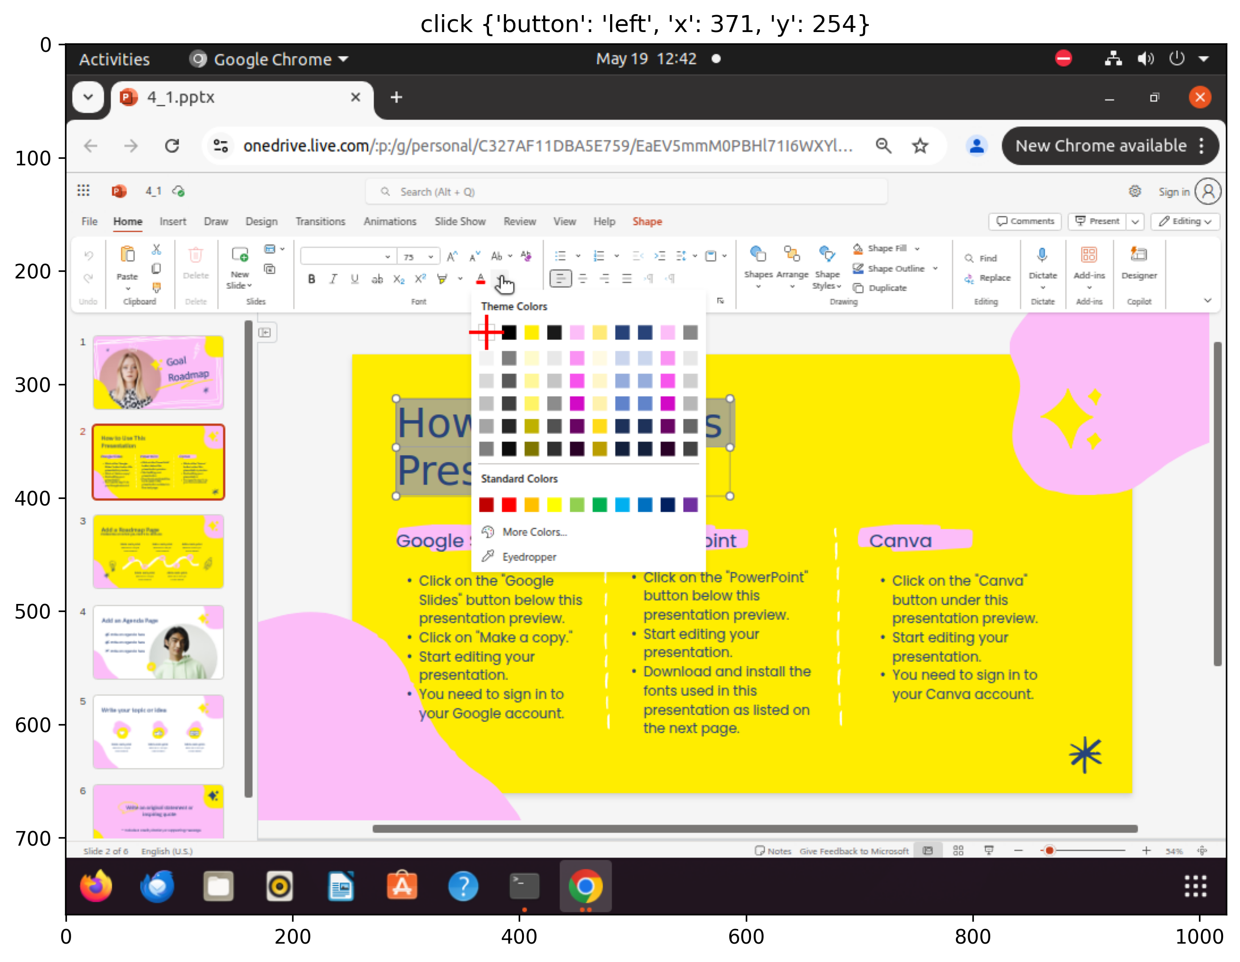Click the Increase Font Size icon
The image size is (1240, 962).
(452, 257)
